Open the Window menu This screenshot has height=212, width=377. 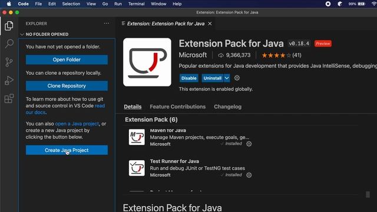[x=158, y=4]
